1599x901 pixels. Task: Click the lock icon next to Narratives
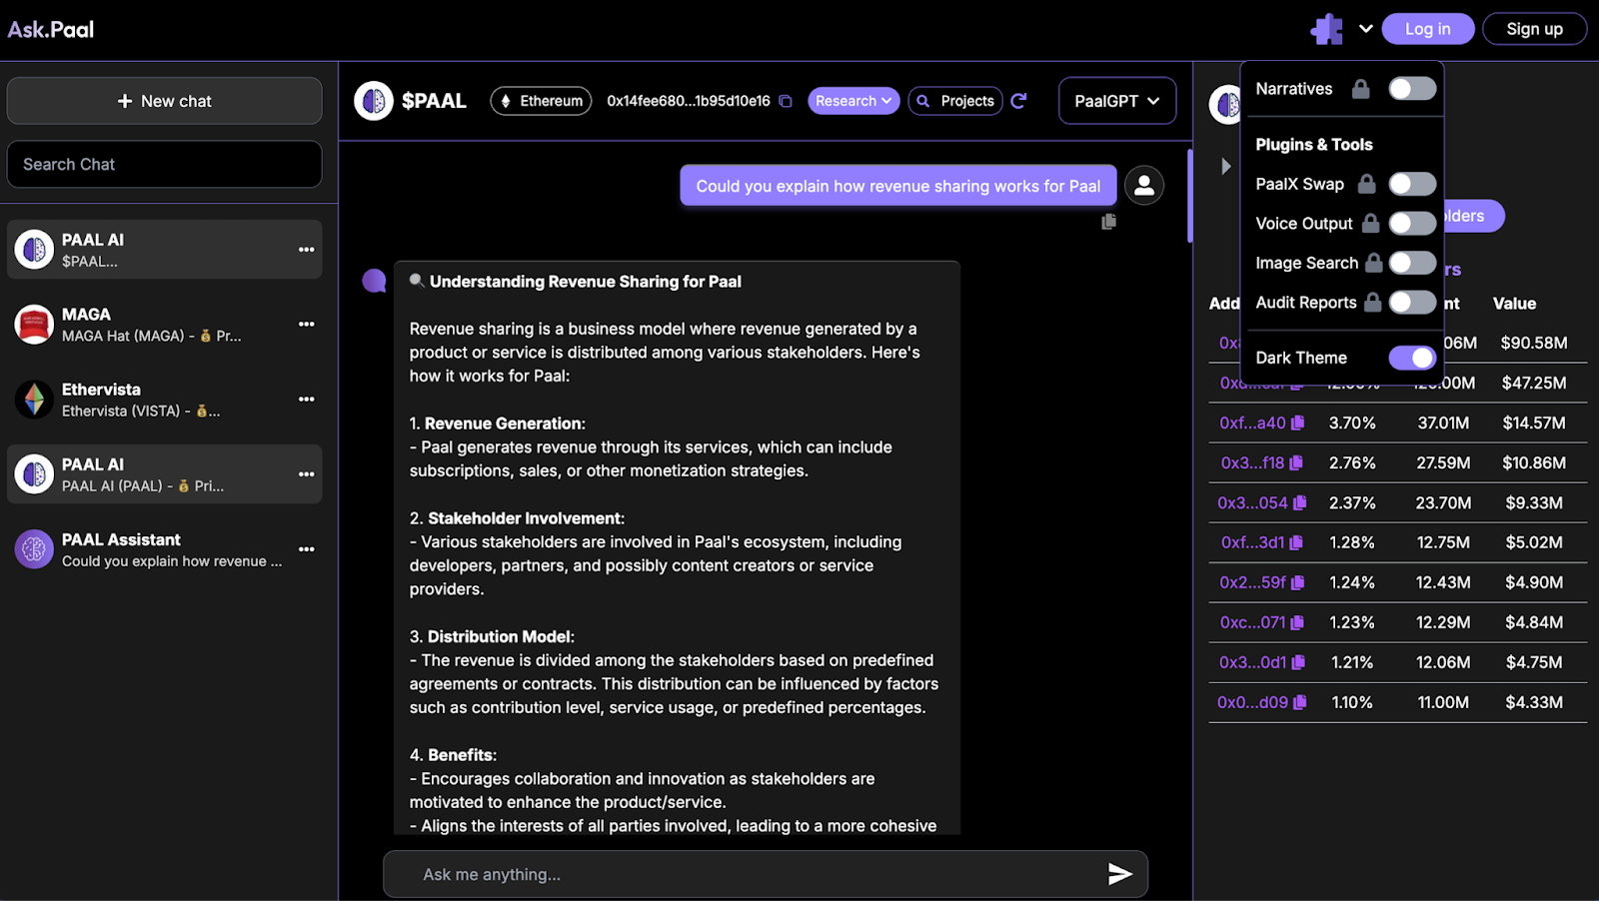coord(1361,89)
